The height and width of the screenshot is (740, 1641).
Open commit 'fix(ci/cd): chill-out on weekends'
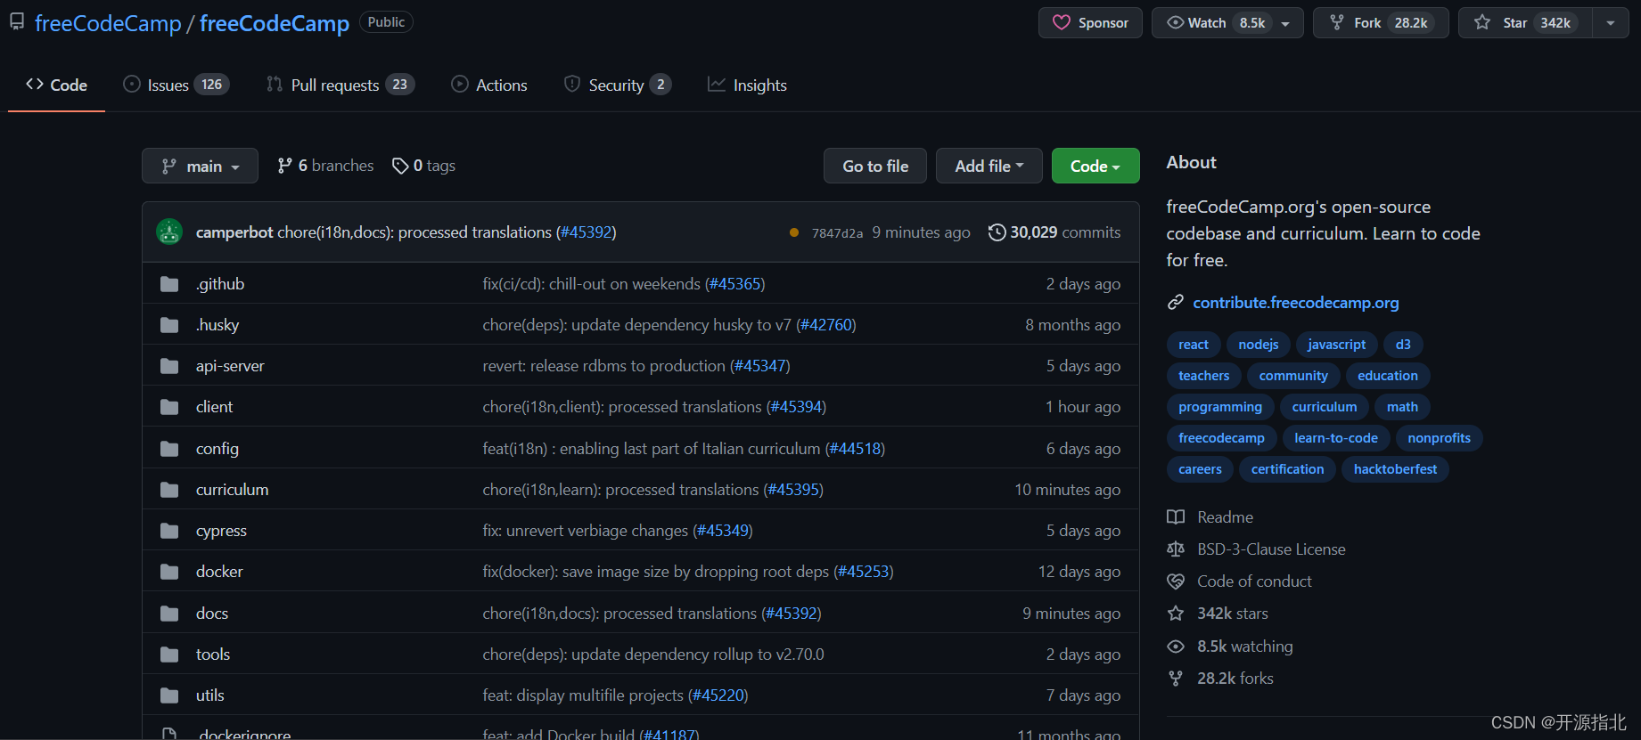coord(591,284)
